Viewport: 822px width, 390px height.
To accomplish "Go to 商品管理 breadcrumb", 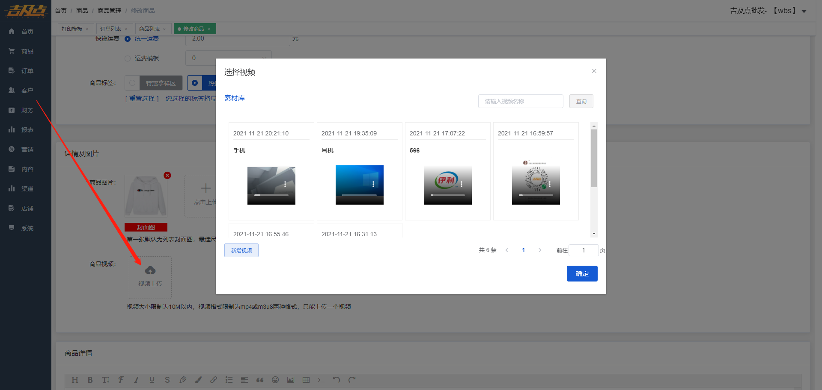I will click(x=110, y=11).
